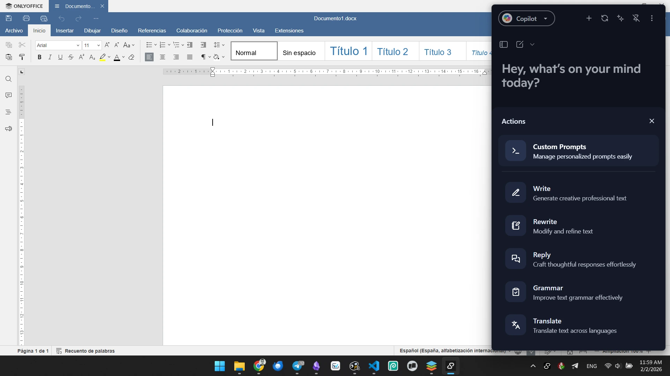Switch to the Insertar tab
The height and width of the screenshot is (376, 670).
(x=65, y=31)
